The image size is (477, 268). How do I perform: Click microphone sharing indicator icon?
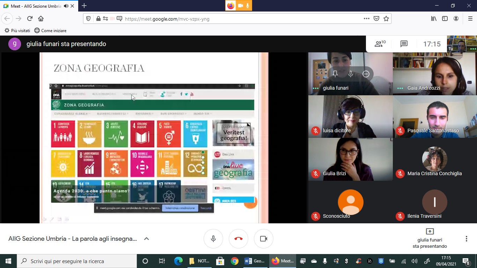click(x=248, y=6)
